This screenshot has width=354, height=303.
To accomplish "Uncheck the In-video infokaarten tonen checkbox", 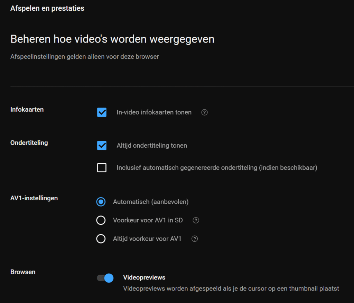I will coord(102,112).
